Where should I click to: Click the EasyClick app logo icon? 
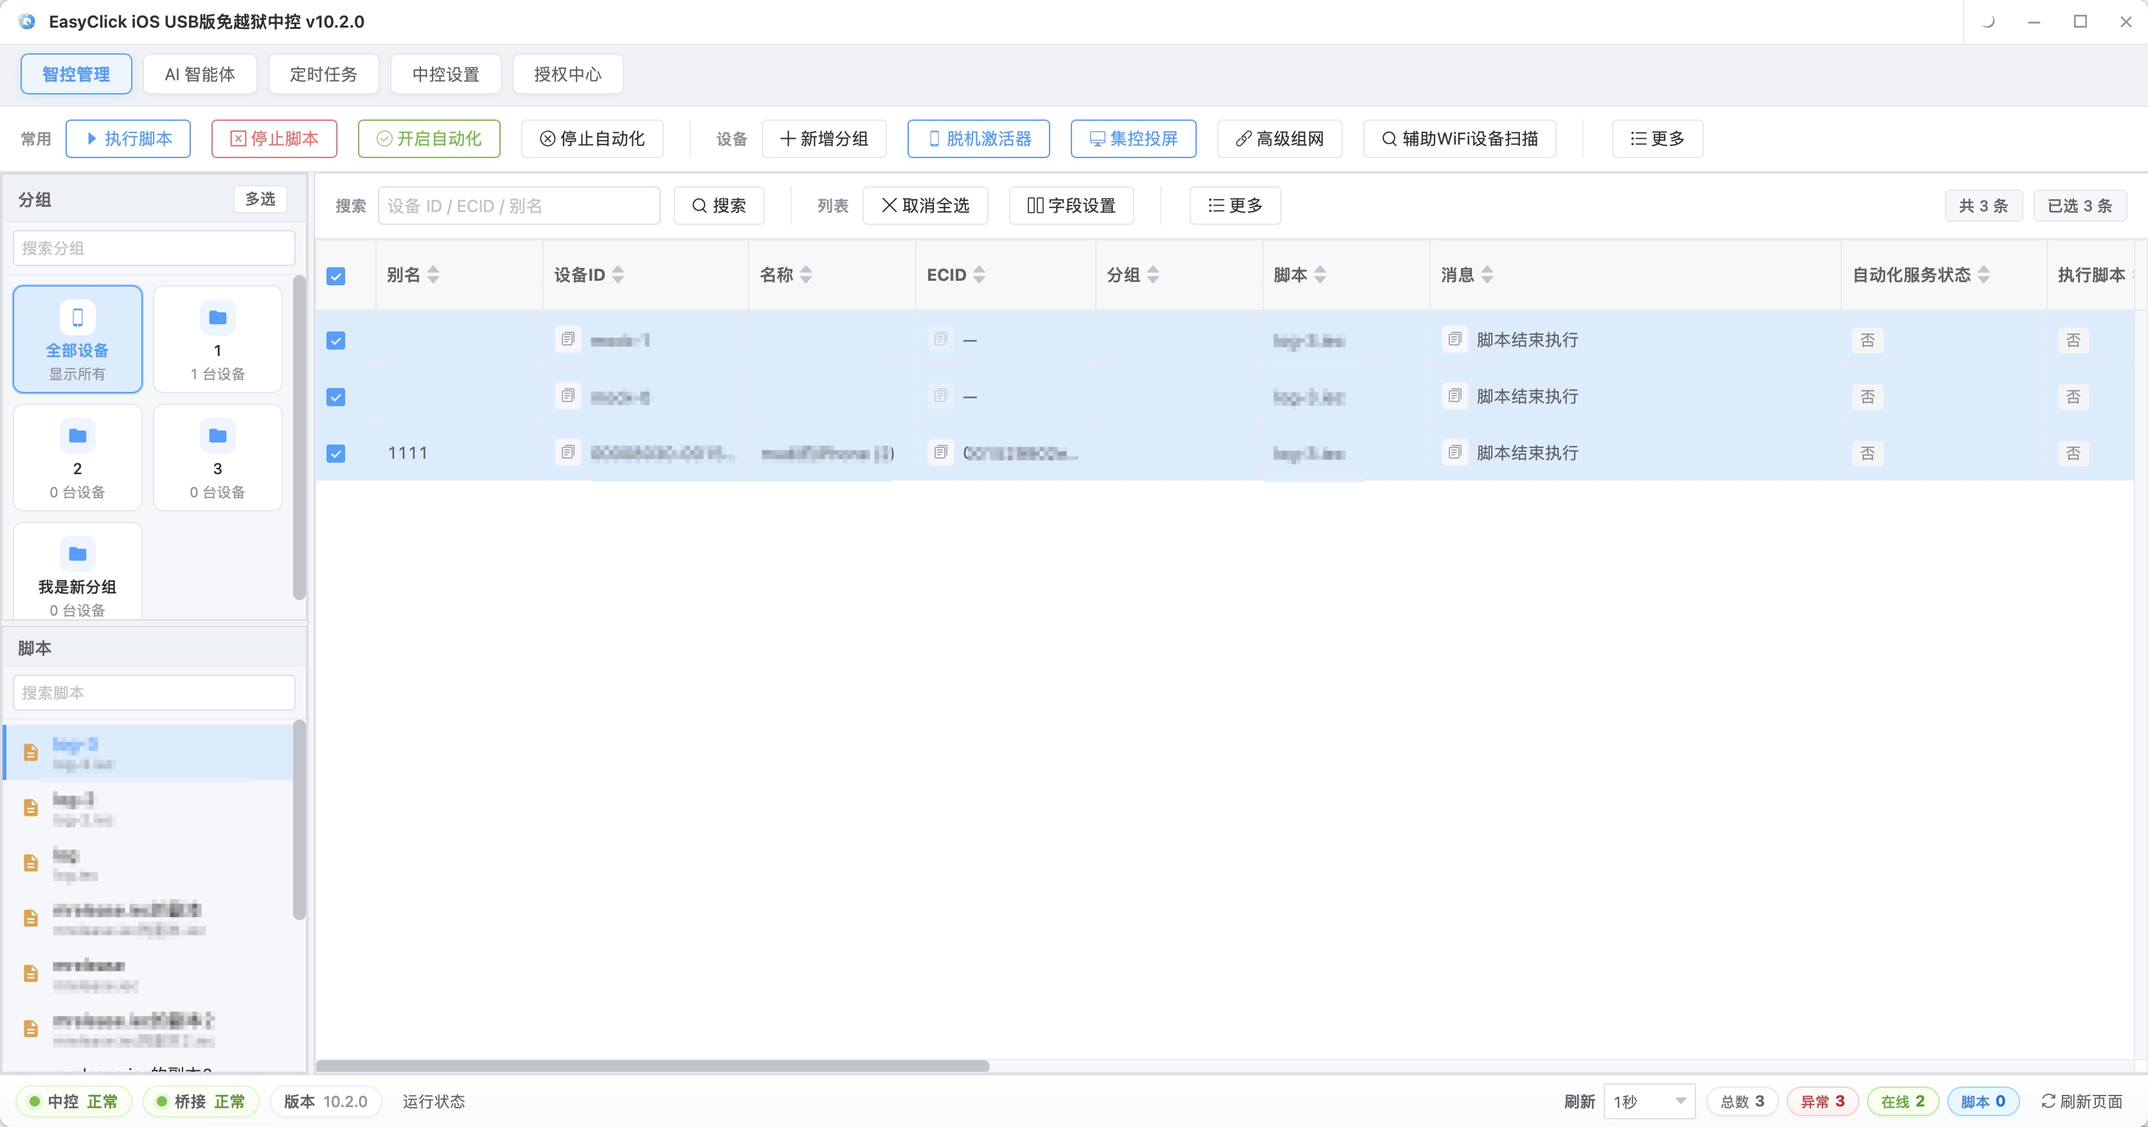(27, 22)
